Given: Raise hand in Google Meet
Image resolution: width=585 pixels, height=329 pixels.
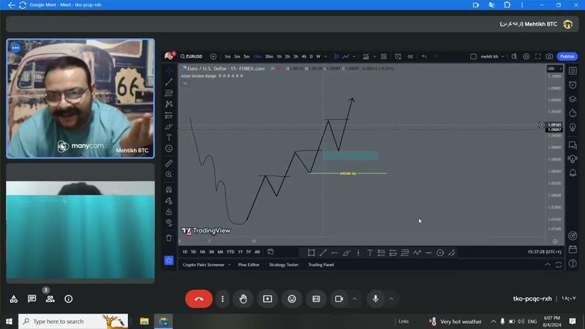Looking at the screenshot, I should pos(243,299).
